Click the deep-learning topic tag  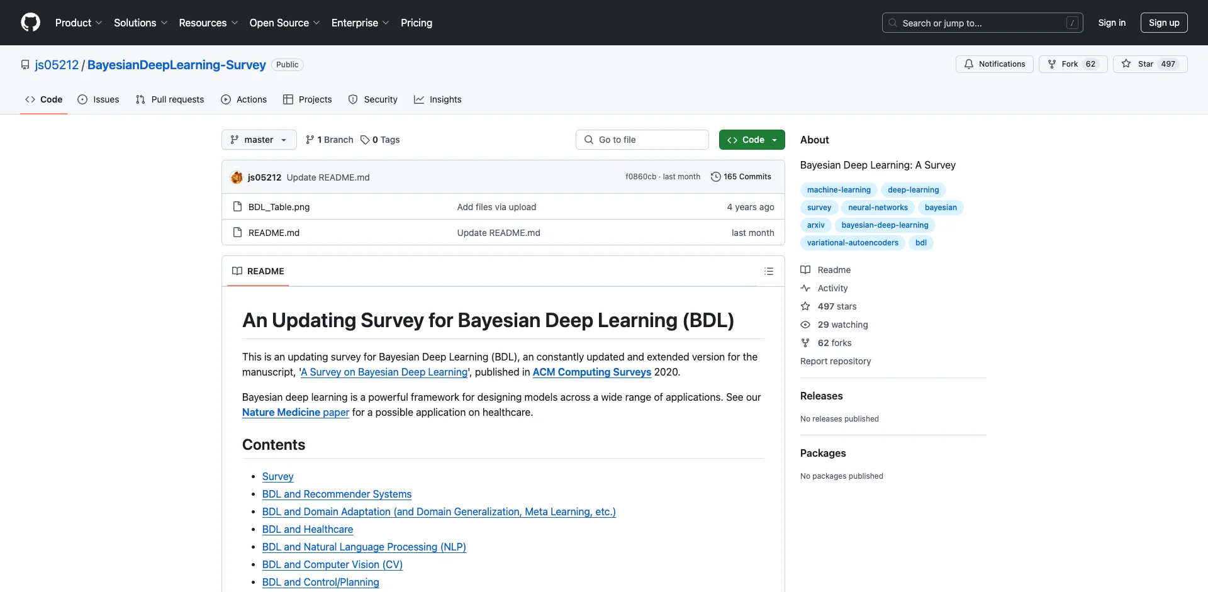913,190
